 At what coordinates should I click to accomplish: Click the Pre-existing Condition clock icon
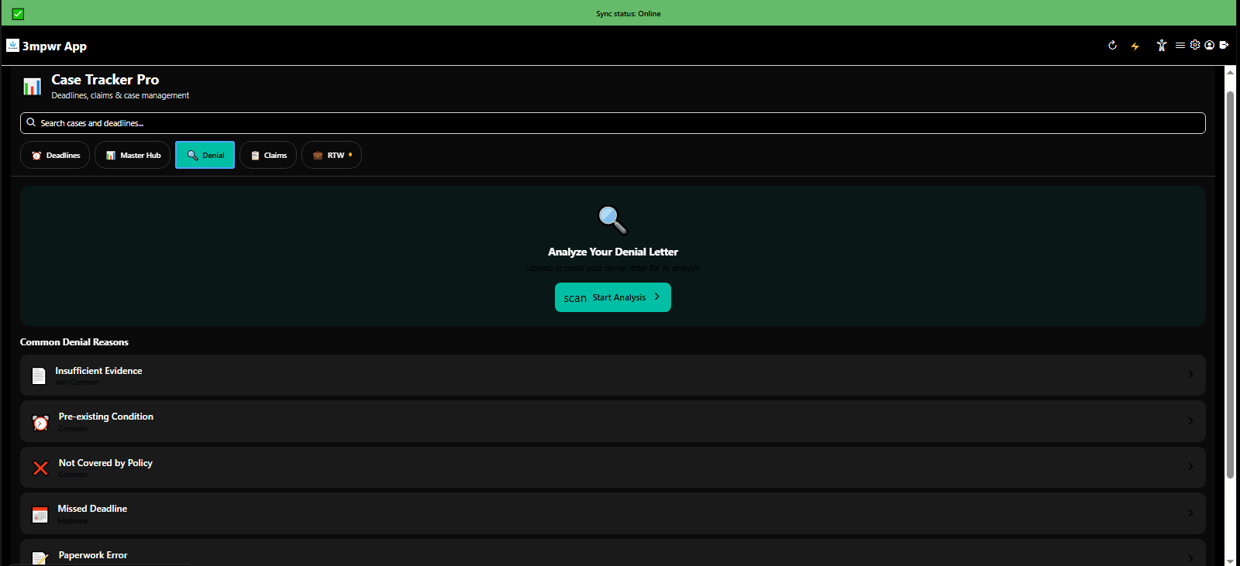coord(40,422)
